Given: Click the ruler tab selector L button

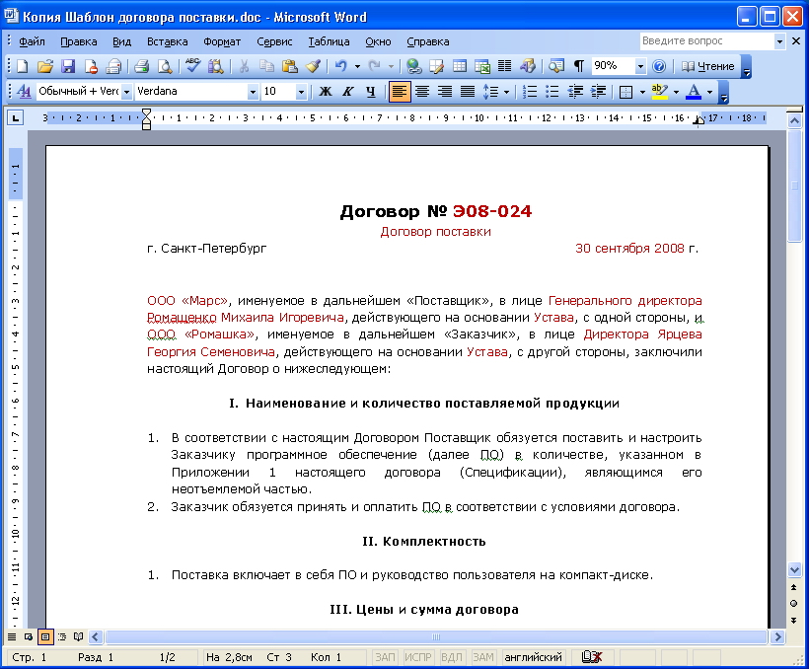Looking at the screenshot, I should (x=16, y=118).
